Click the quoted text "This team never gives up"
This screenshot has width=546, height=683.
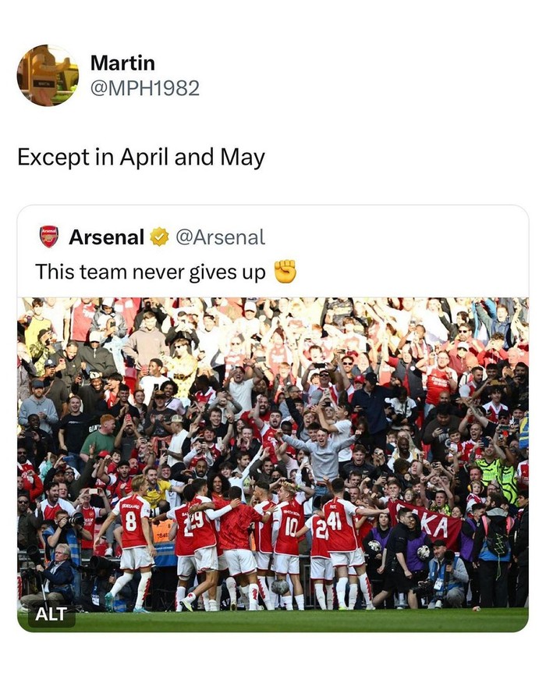click(151, 272)
